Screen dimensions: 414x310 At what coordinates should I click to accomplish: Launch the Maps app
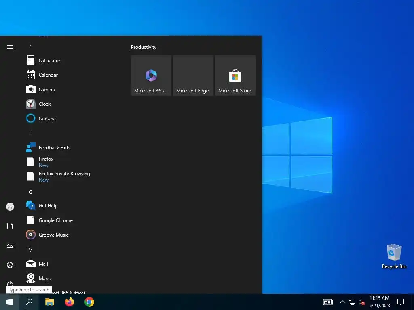pos(71,278)
